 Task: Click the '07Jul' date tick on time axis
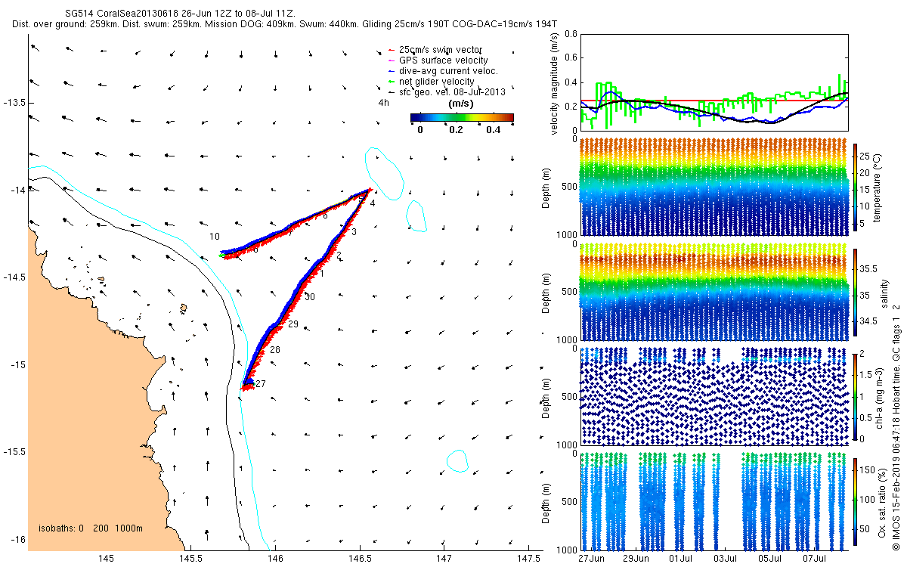815,559
